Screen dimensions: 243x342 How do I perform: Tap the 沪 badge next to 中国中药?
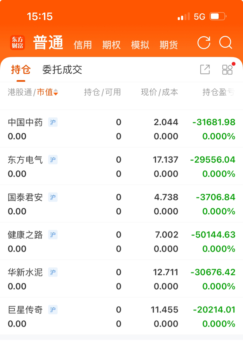[53, 122]
